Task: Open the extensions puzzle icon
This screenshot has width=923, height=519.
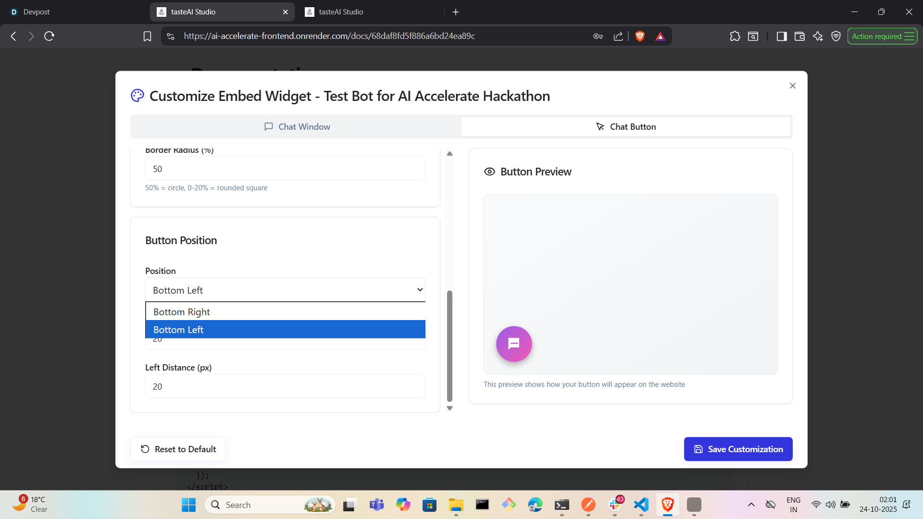Action: [x=735, y=36]
